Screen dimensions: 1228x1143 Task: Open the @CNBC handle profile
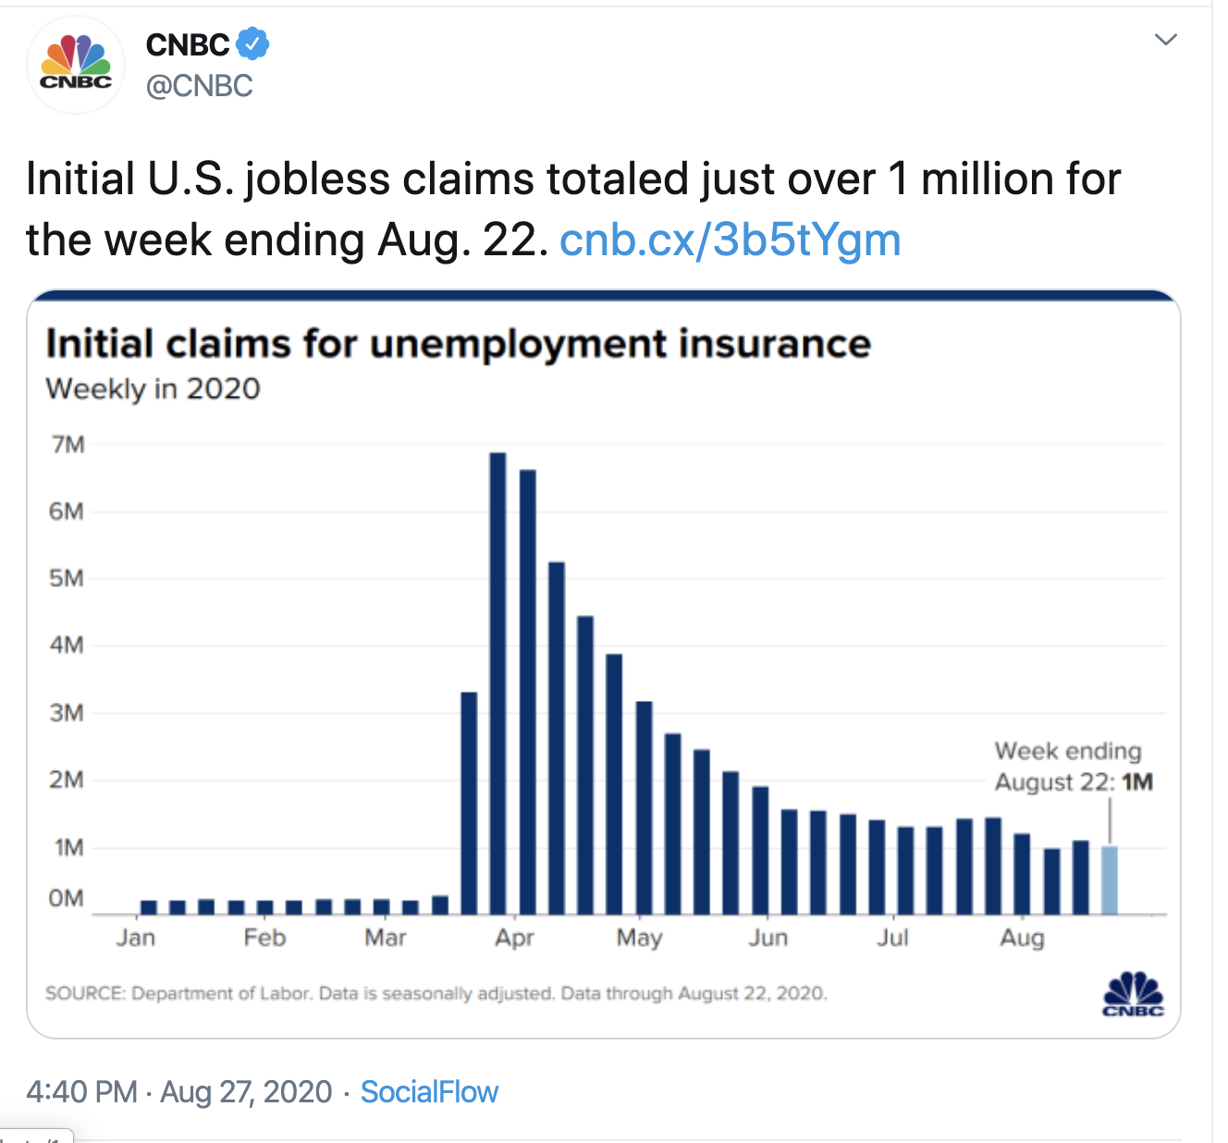[x=200, y=86]
